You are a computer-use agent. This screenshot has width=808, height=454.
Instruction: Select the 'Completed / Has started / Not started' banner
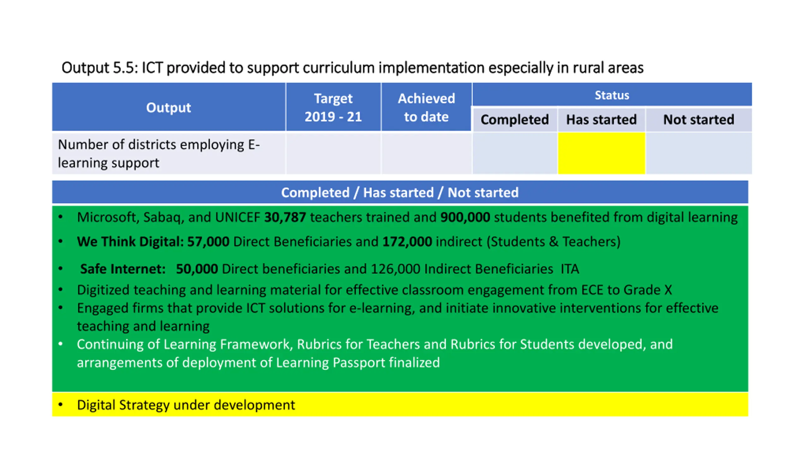(x=400, y=192)
